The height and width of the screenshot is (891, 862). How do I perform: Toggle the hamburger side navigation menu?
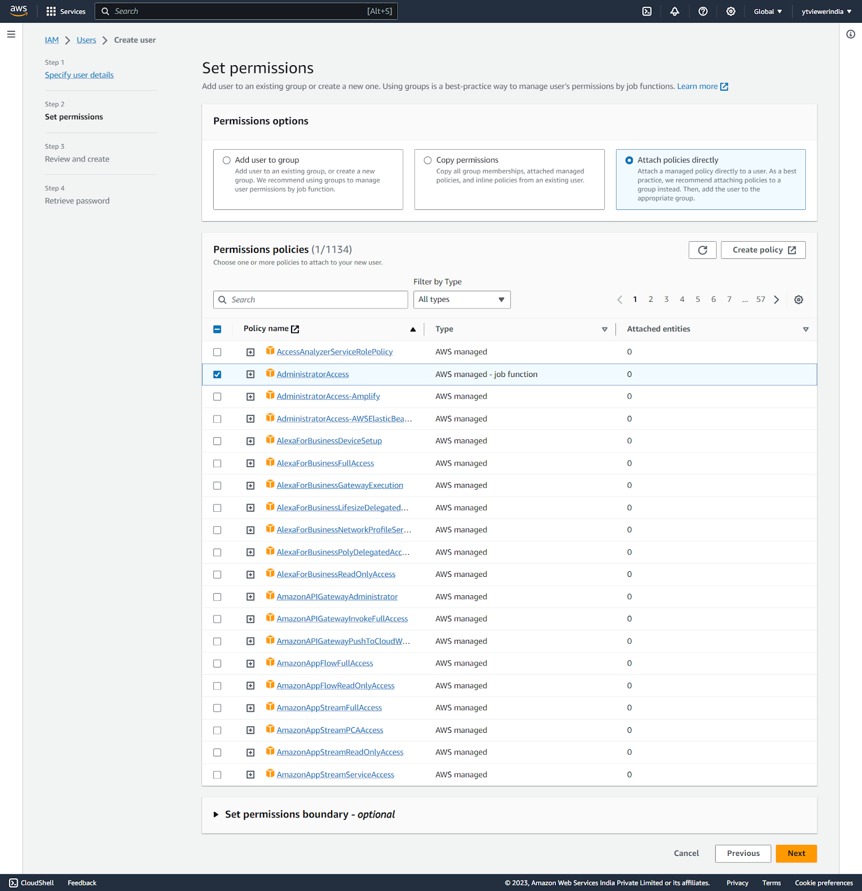[11, 35]
